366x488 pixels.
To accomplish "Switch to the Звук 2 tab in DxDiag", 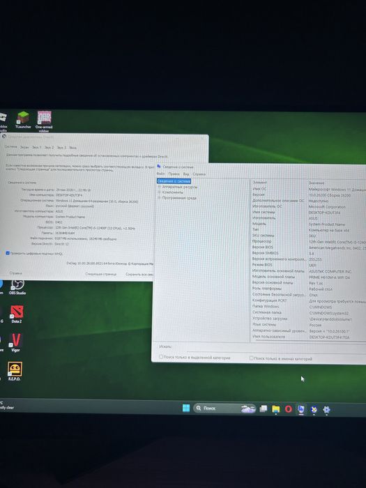I will [x=49, y=147].
